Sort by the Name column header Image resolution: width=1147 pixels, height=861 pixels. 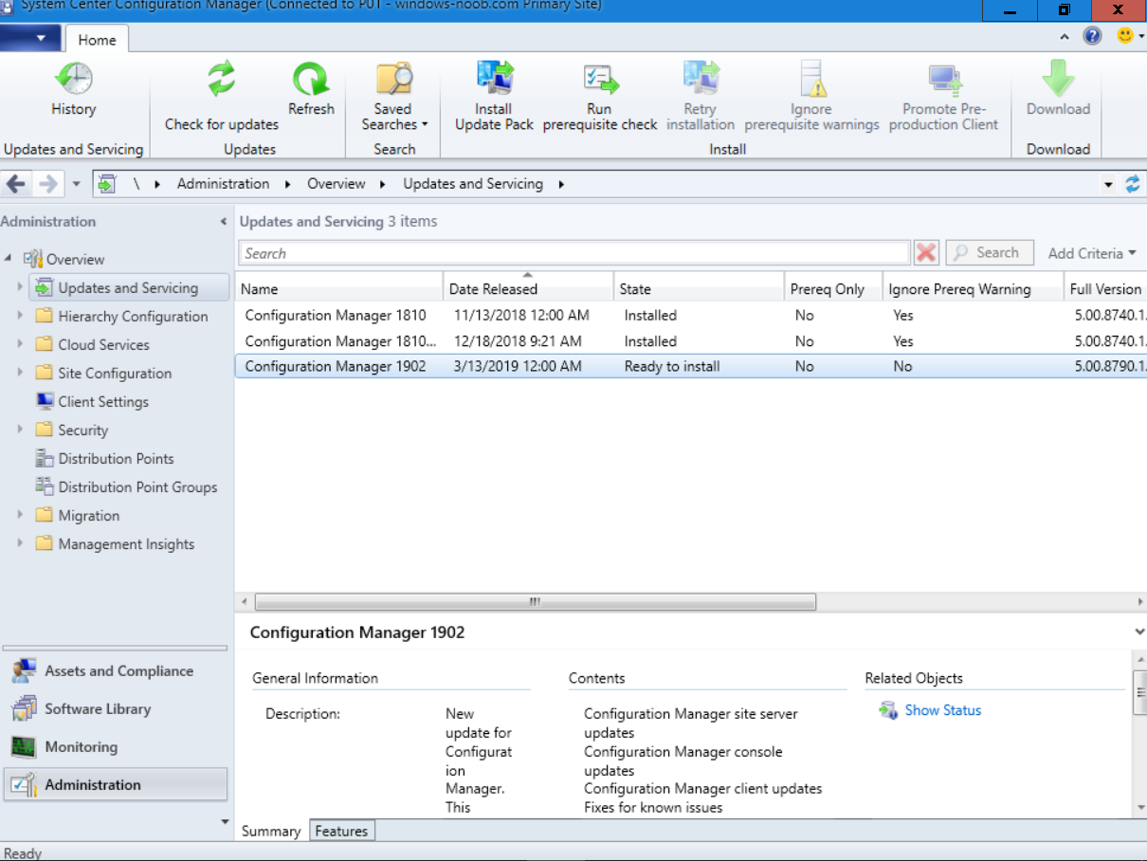(x=339, y=289)
